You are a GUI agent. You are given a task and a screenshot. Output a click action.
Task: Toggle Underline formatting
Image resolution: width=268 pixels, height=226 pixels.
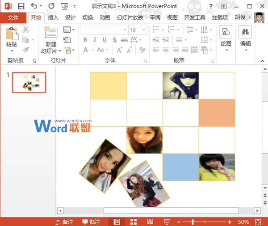(x=105, y=40)
